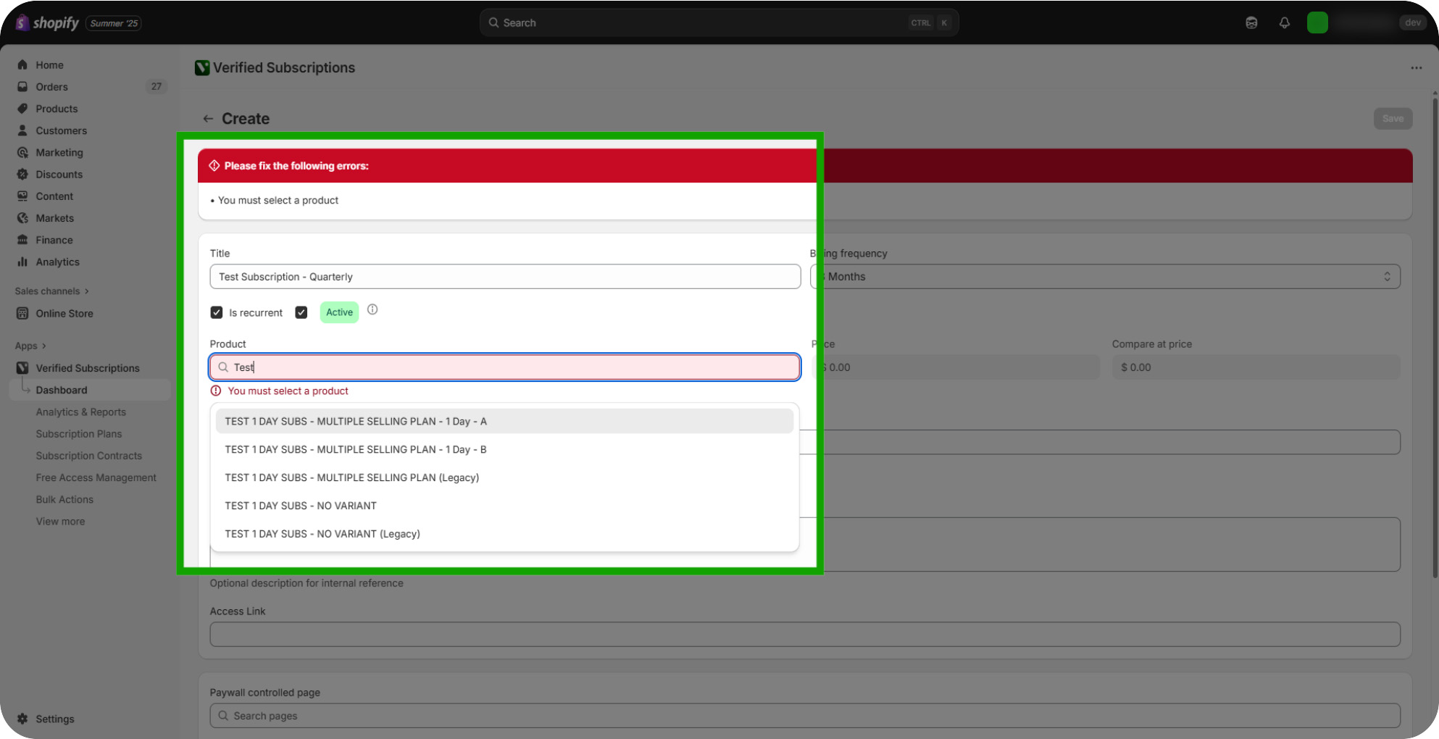Viewport: 1439px width, 739px height.
Task: Select TEST 1 DAY SUBS 1 Day - B option
Action: tap(504, 449)
